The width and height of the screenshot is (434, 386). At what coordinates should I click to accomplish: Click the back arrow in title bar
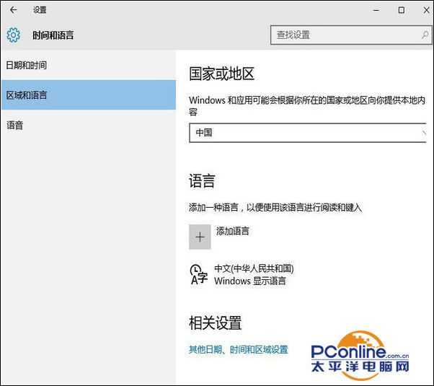point(13,10)
